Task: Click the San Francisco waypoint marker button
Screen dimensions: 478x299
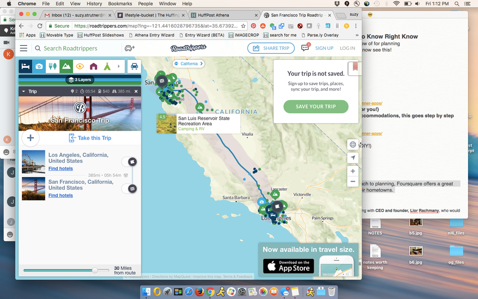Action: point(132,189)
